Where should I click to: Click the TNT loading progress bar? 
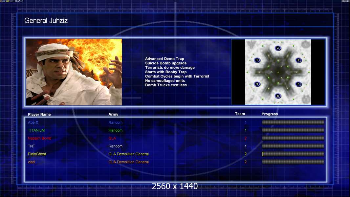point(293,146)
